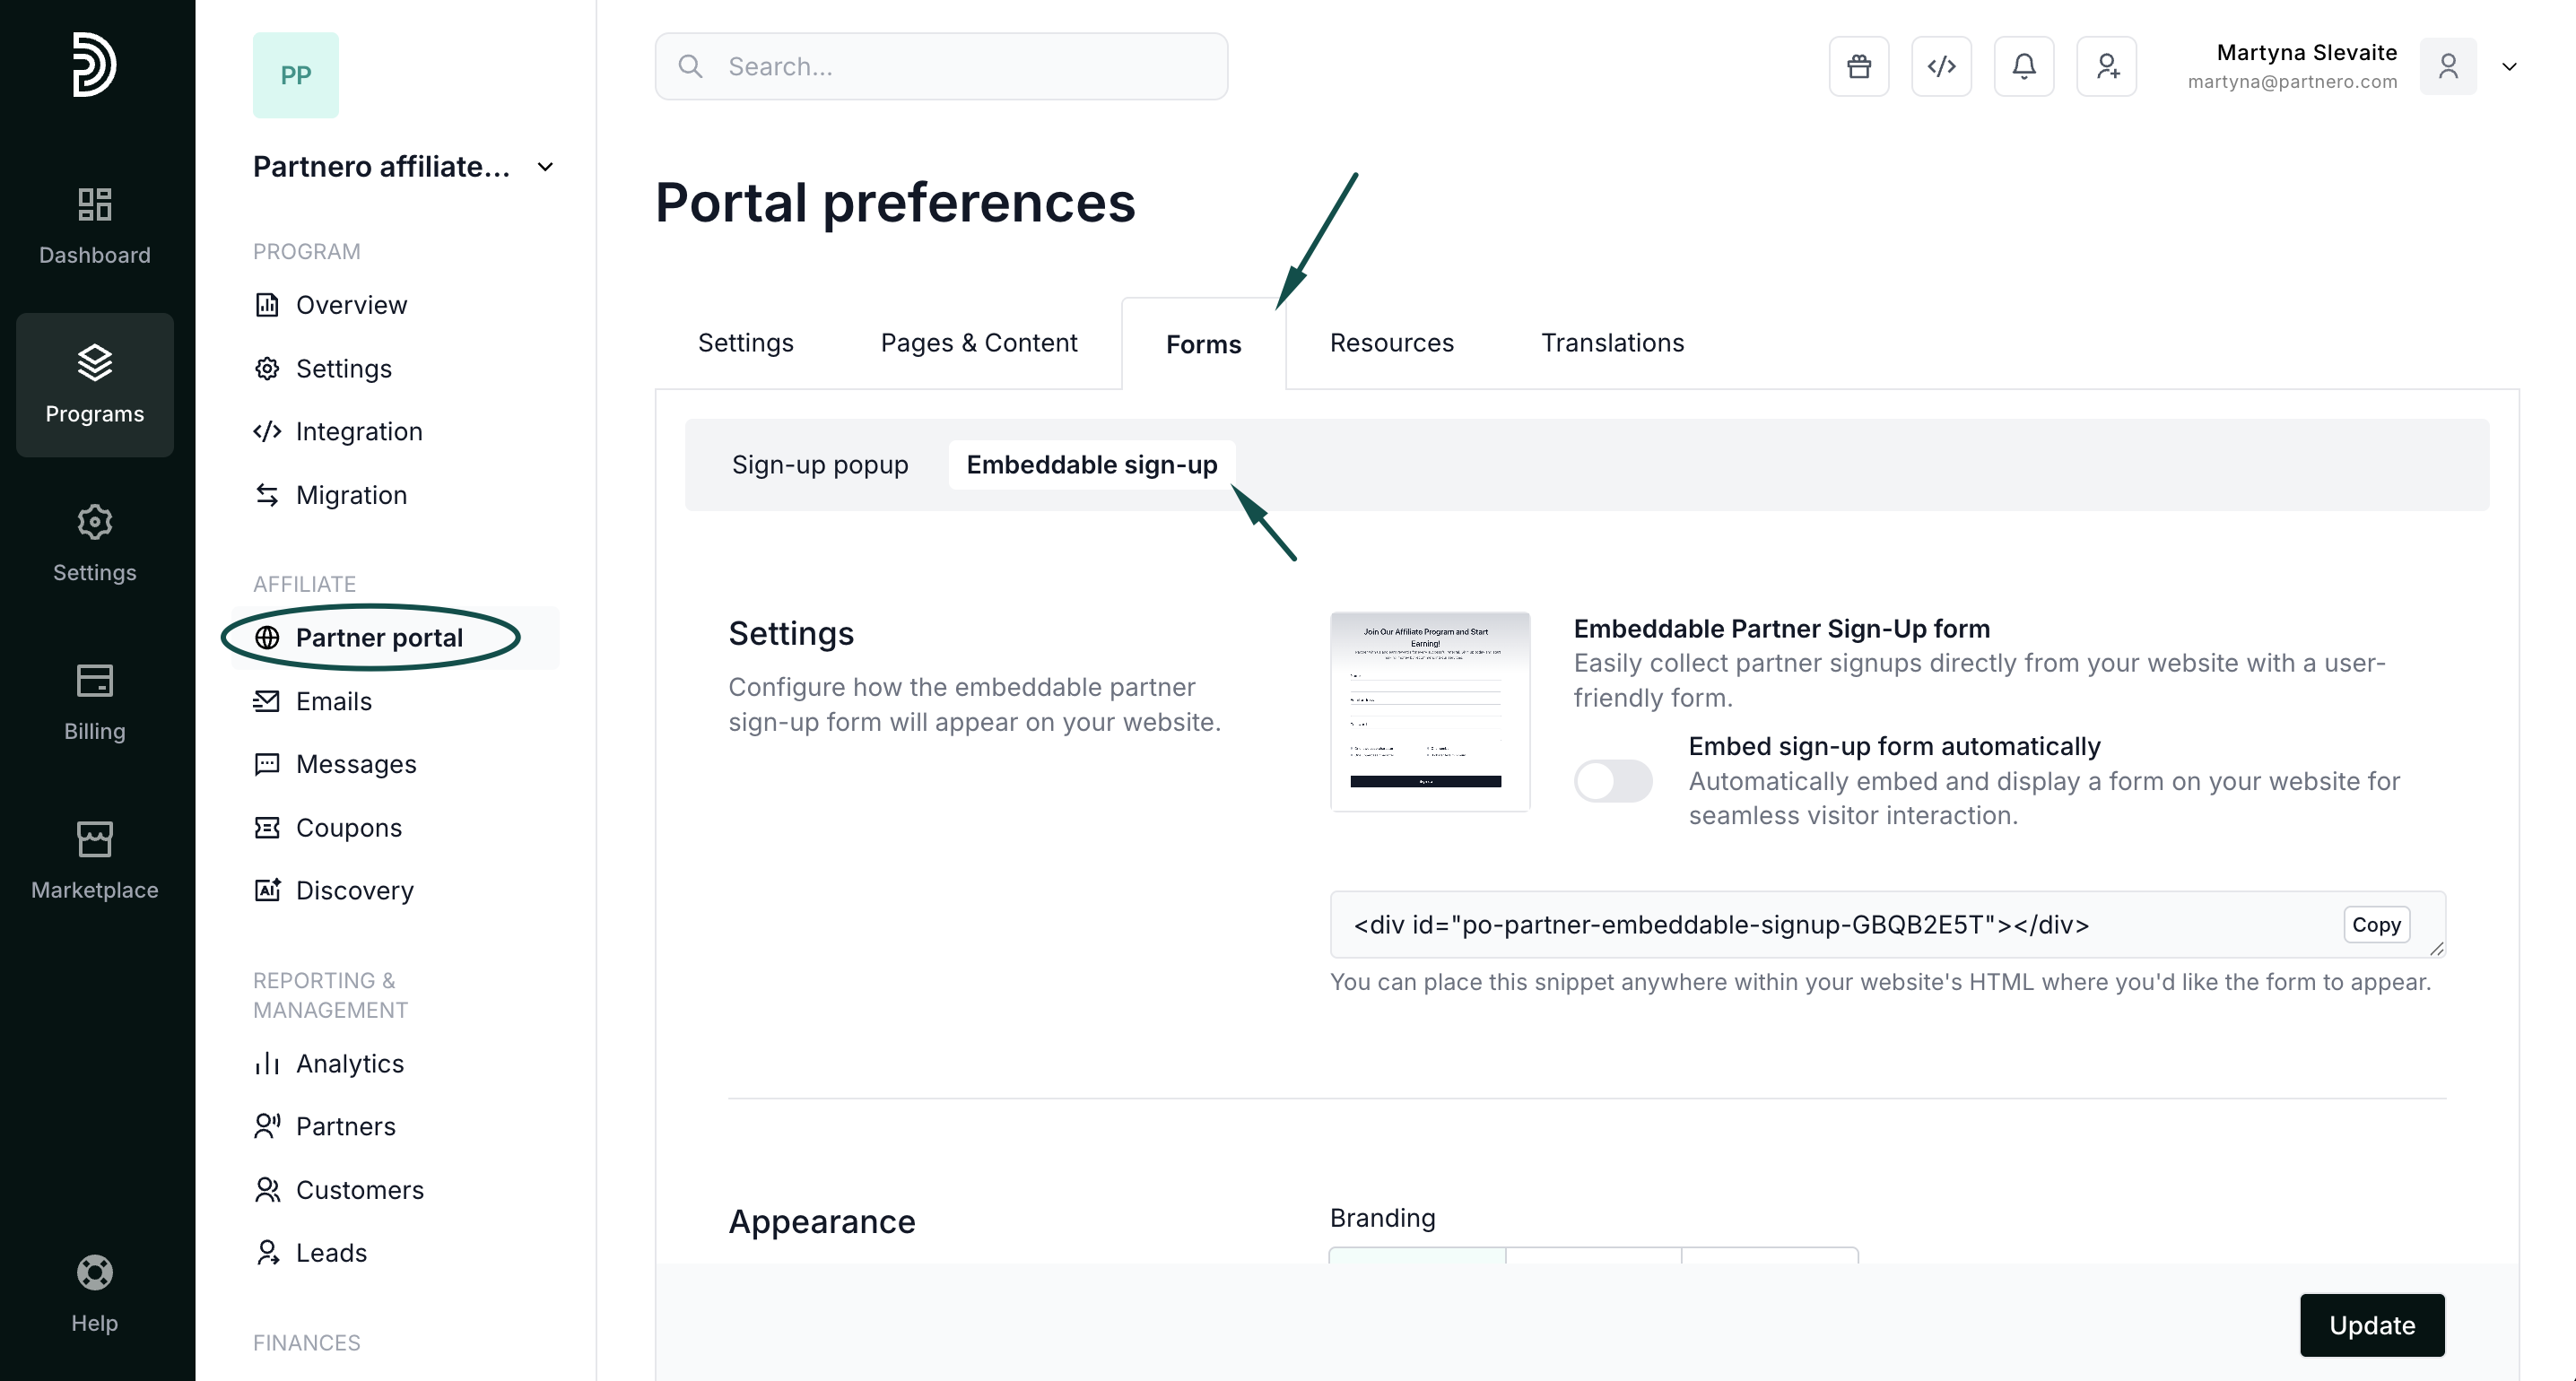Click the Update button
Viewport: 2576px width, 1381px height.
pos(2371,1324)
